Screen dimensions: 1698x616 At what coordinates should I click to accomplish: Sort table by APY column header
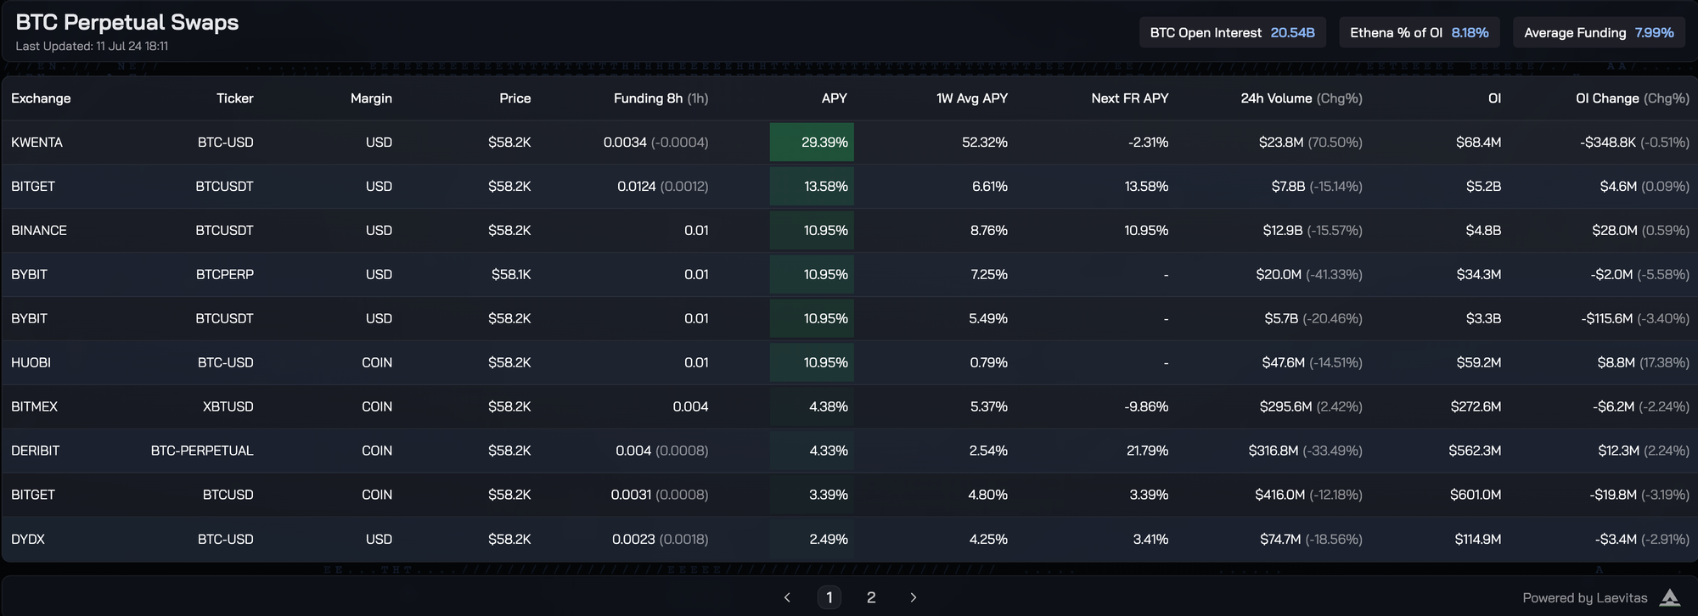[x=834, y=98]
